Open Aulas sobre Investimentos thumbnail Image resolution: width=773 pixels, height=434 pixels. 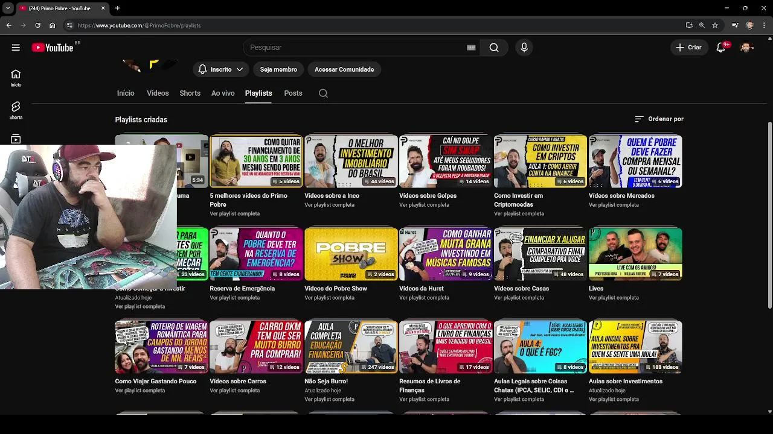pos(635,347)
